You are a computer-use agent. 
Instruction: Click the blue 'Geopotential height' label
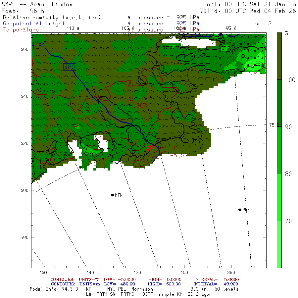tap(34, 24)
